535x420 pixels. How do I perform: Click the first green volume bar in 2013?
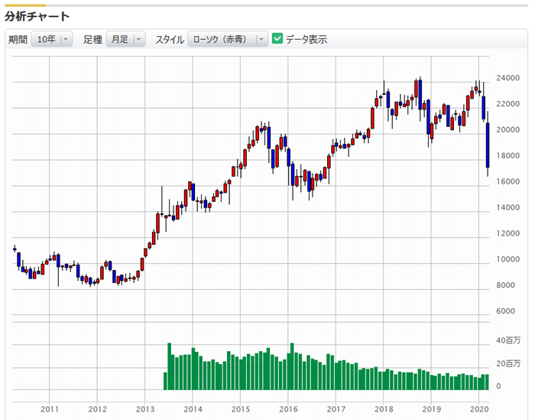click(x=165, y=381)
